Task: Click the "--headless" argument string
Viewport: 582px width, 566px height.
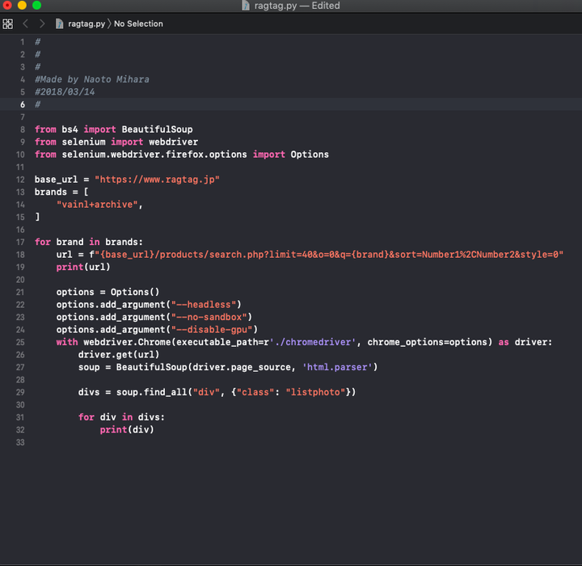Action: click(205, 305)
